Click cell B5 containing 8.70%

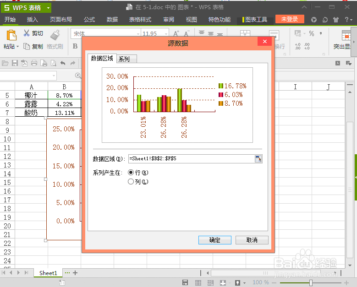pos(65,95)
